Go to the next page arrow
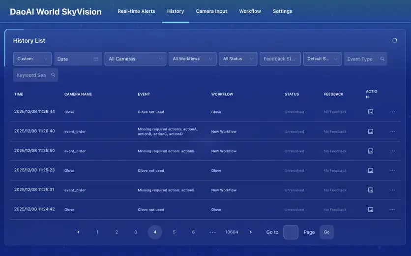Viewport: 411px width, 256px height. tap(251, 232)
